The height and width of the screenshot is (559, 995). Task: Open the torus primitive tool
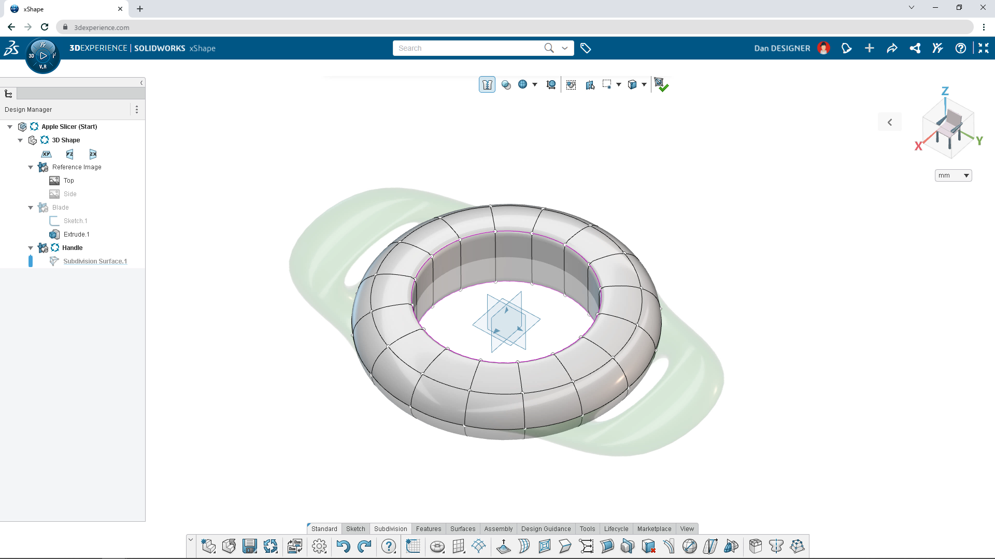(438, 546)
